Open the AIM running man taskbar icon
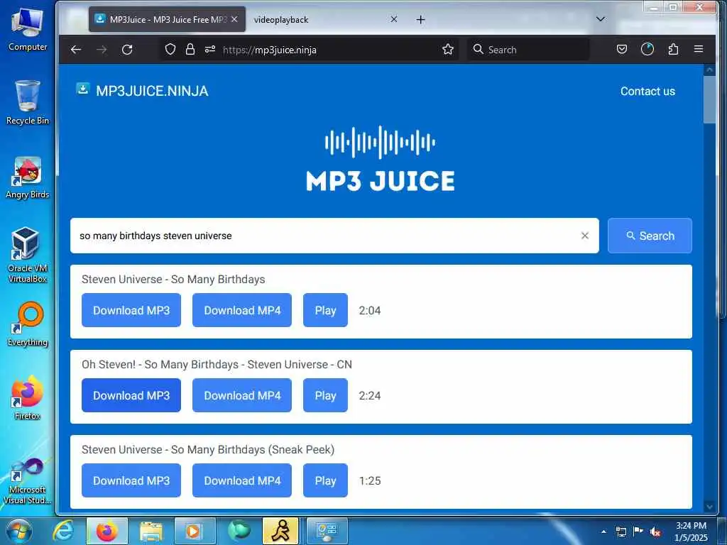The width and height of the screenshot is (727, 545). 280,531
